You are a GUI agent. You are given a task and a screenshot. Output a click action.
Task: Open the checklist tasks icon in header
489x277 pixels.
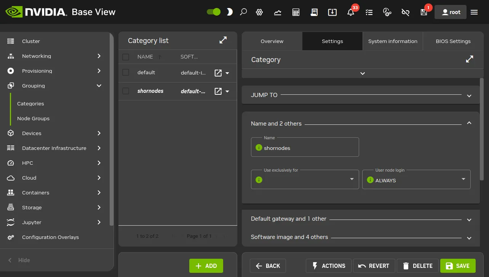point(369,12)
